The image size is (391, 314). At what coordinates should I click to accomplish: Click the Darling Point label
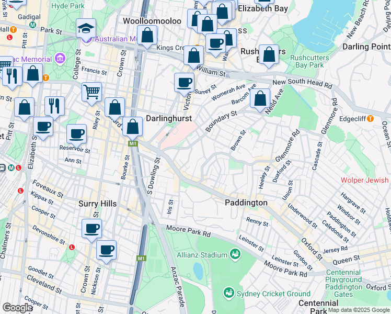366,47
